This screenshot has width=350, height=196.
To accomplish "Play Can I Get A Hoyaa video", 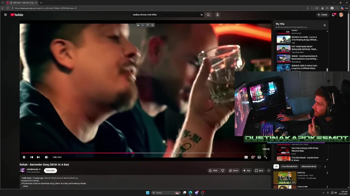I will point(297,151).
